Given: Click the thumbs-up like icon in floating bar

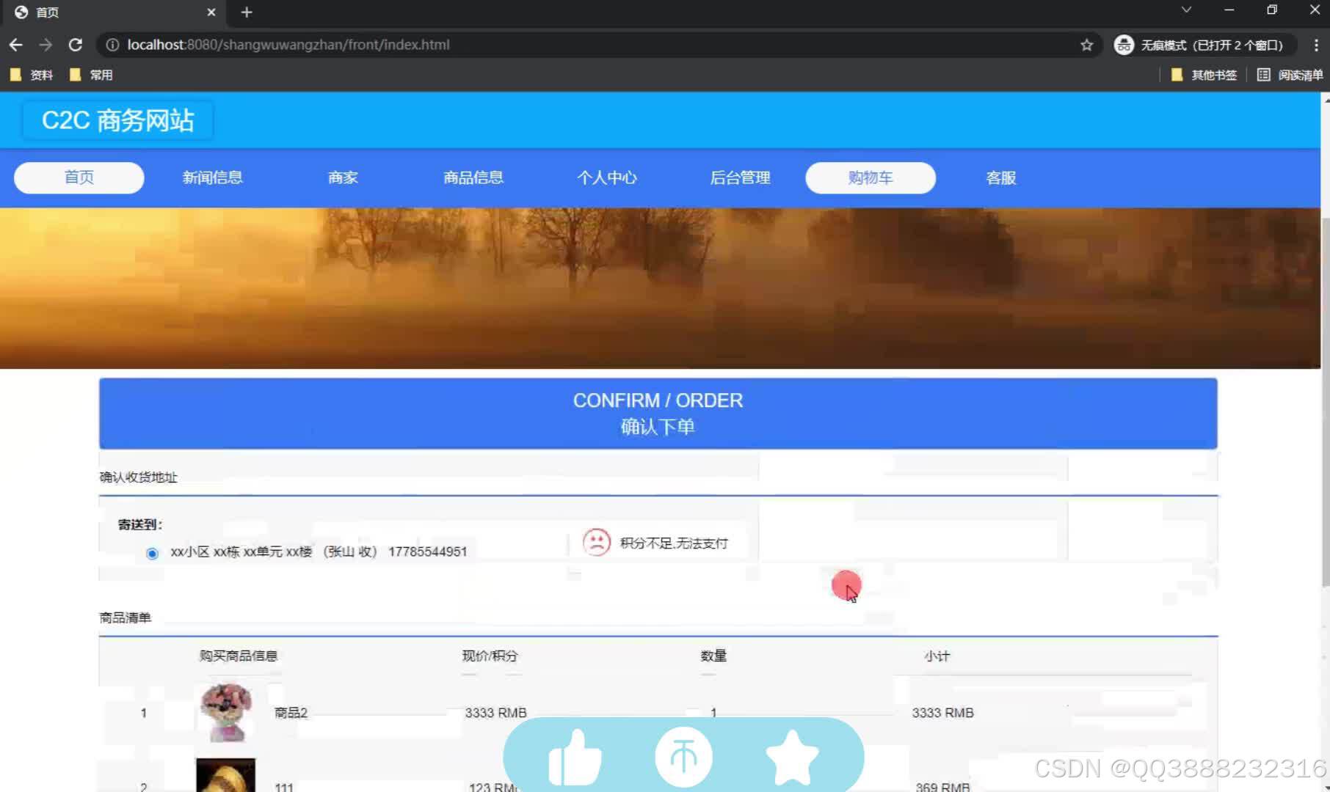Looking at the screenshot, I should 577,756.
